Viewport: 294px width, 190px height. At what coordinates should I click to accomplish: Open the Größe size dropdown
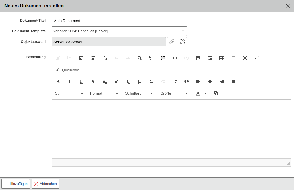[175, 93]
